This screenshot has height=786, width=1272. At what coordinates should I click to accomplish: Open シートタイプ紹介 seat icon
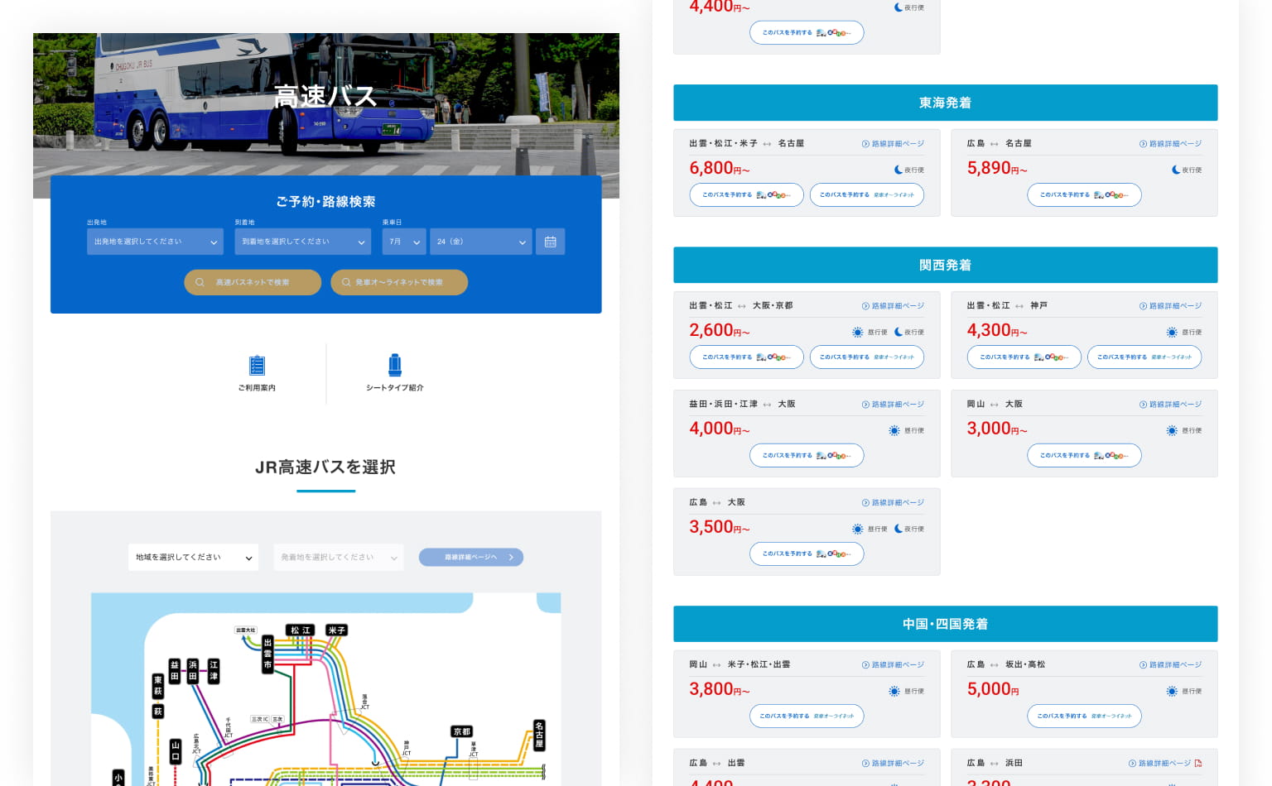pos(395,365)
